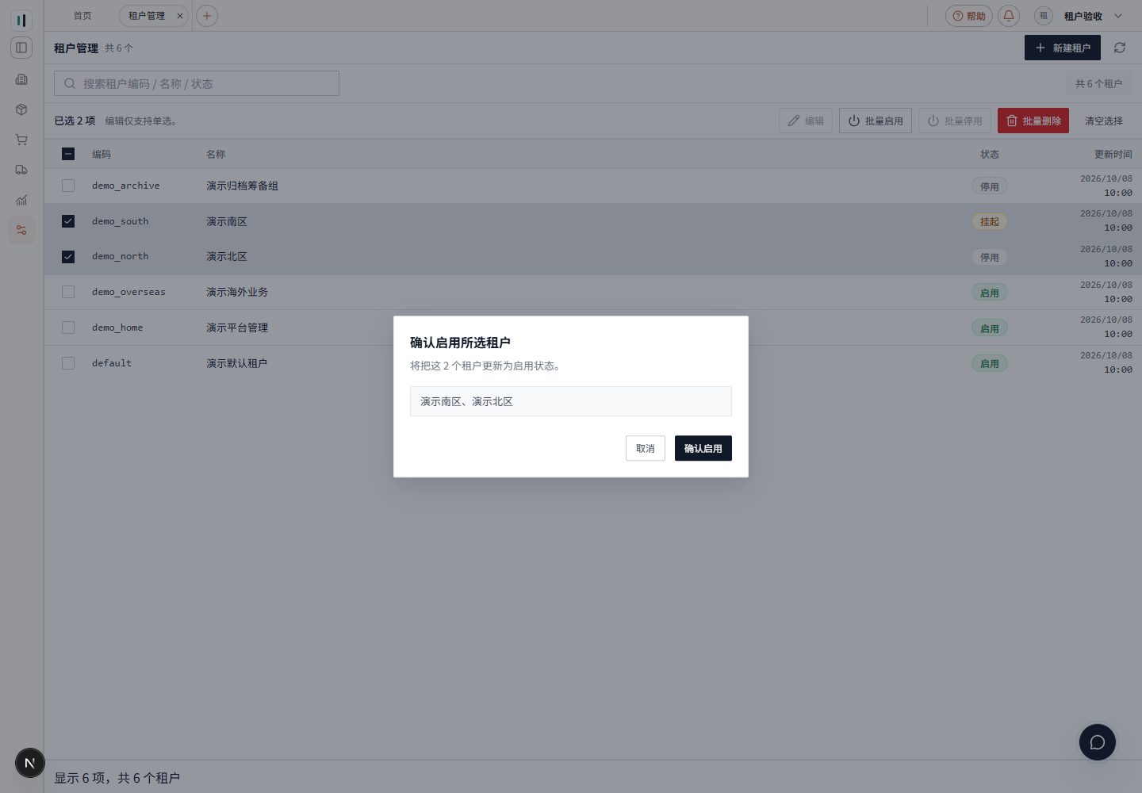1142x793 pixels.
Task: Confirm with the 确认启用 button
Action: click(x=703, y=448)
